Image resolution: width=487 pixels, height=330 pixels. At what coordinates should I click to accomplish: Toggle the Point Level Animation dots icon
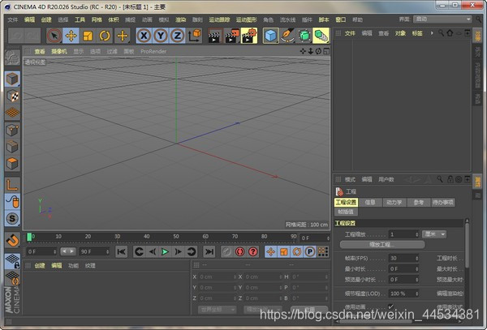[323, 251]
